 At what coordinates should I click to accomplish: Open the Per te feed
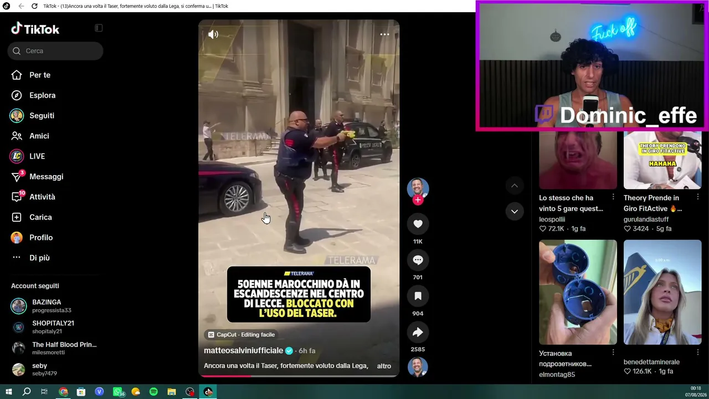pyautogui.click(x=40, y=75)
